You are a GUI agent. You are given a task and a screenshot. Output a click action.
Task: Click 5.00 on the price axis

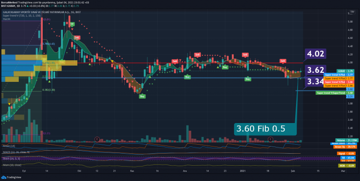pyautogui.click(x=350, y=22)
